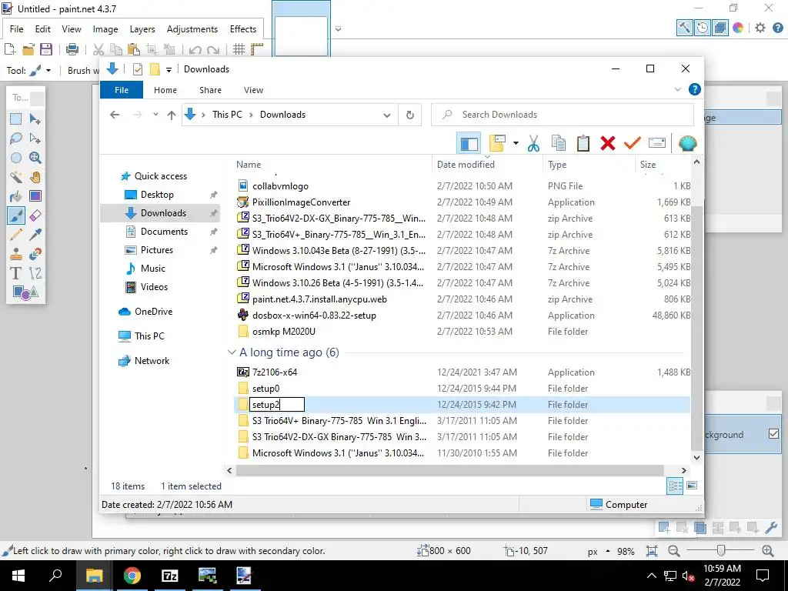The width and height of the screenshot is (788, 591).
Task: Select the Zoom magnifier tool in paint.net tools
Action: coord(35,158)
